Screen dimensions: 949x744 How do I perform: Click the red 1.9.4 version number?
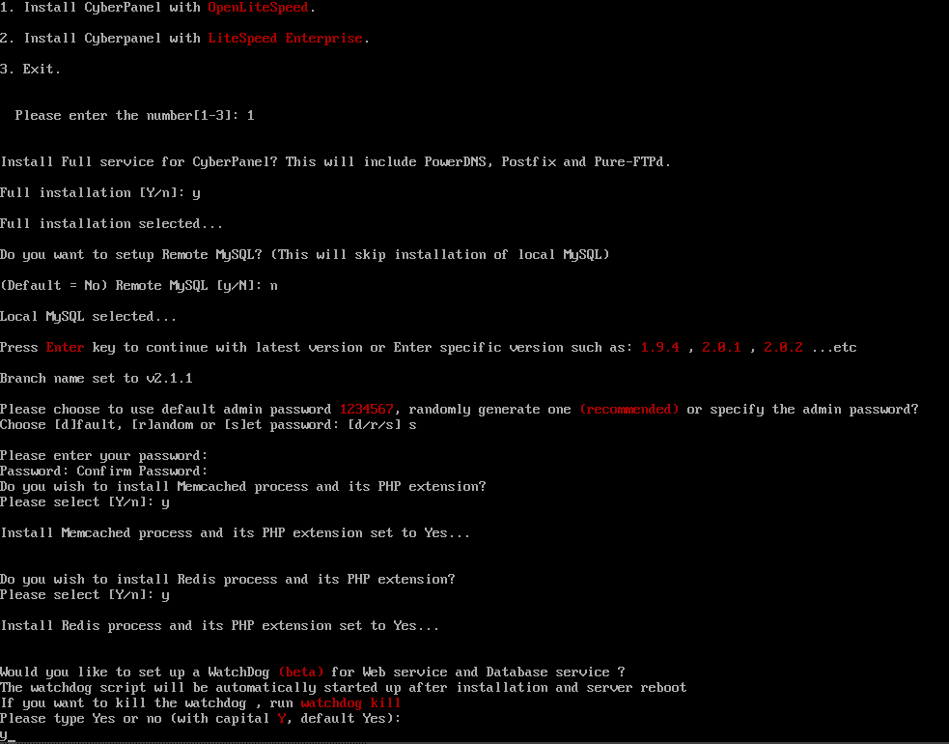[659, 347]
